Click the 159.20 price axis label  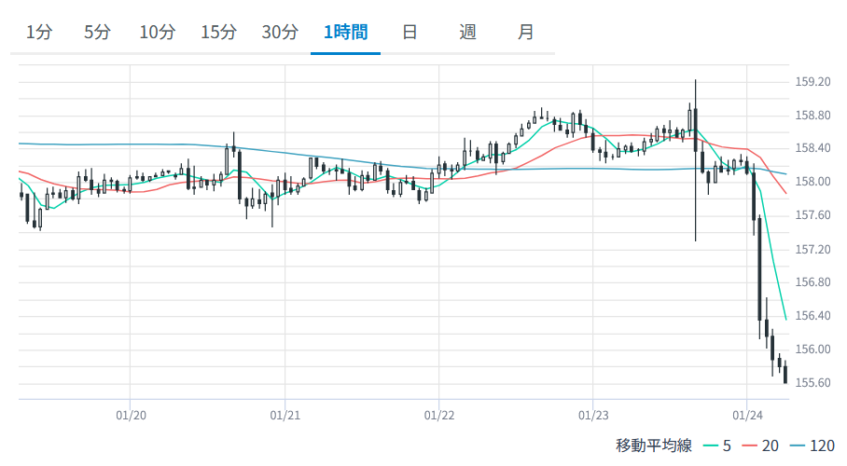pos(812,82)
